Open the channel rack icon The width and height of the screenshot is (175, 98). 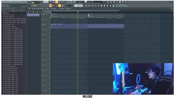pyautogui.click(x=92, y=5)
